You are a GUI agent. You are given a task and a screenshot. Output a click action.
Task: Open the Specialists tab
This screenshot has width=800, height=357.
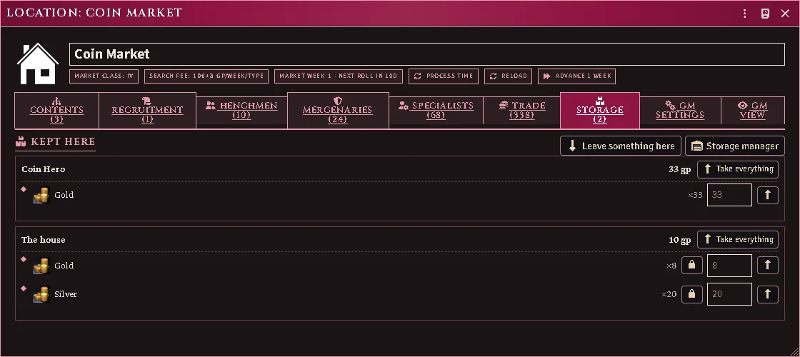(436, 110)
